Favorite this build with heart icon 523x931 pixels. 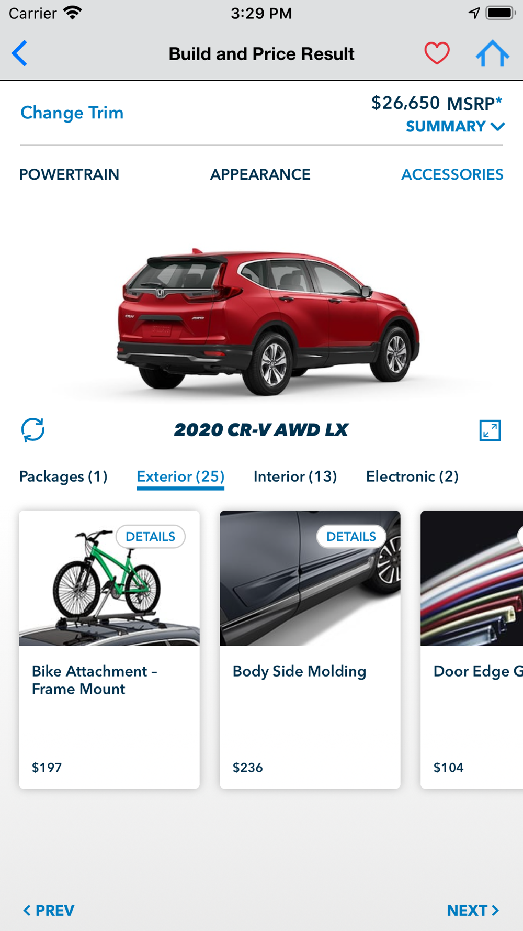point(437,53)
